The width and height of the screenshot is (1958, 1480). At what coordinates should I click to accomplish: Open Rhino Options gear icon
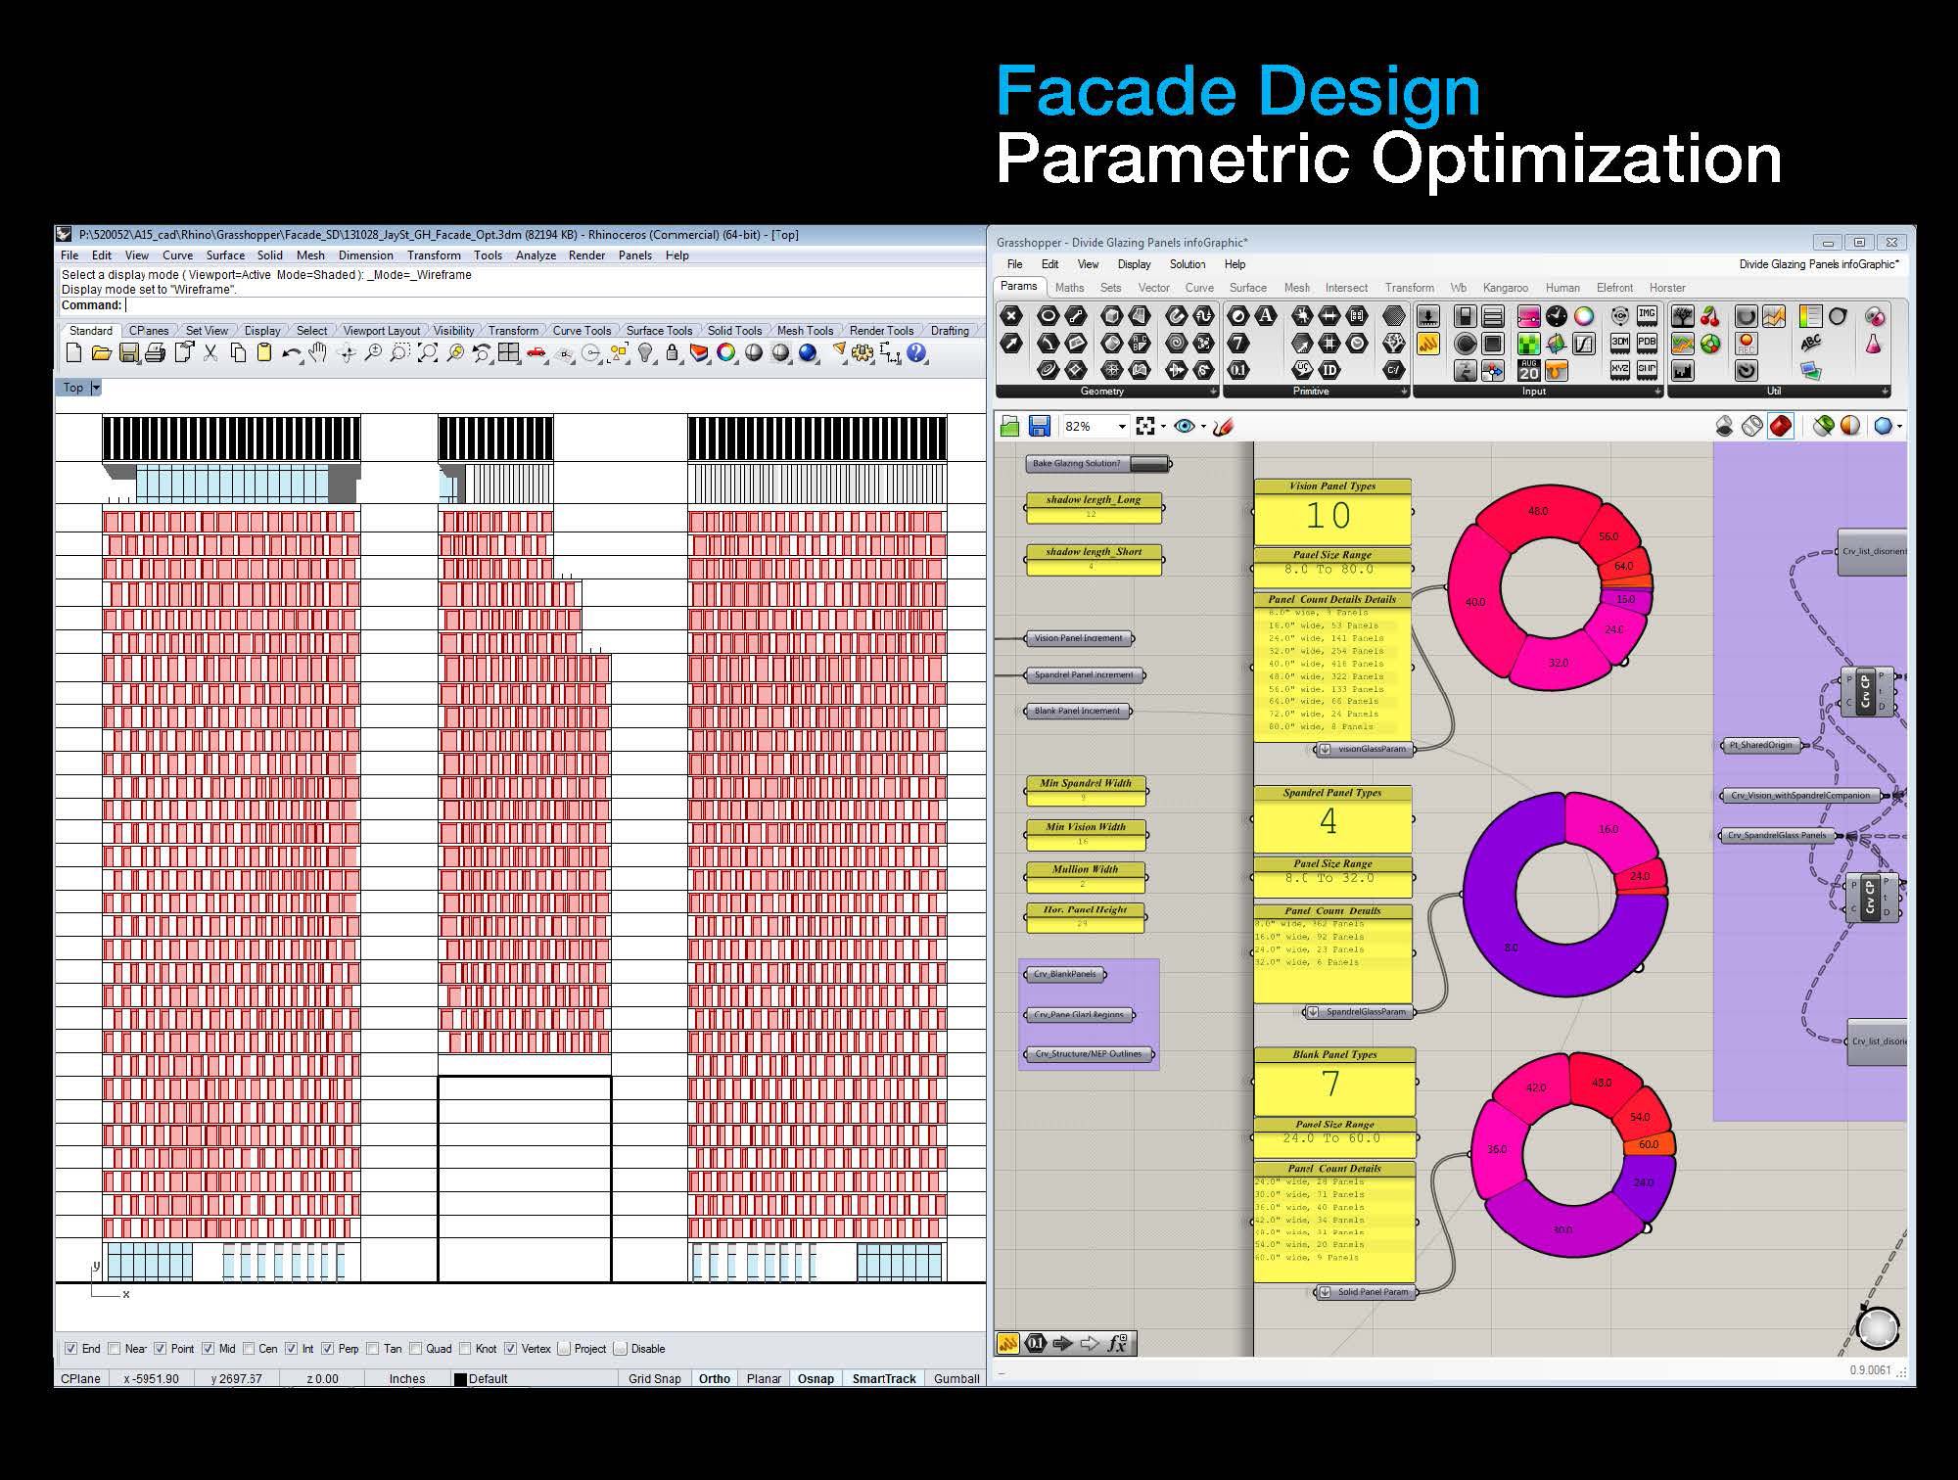click(862, 353)
